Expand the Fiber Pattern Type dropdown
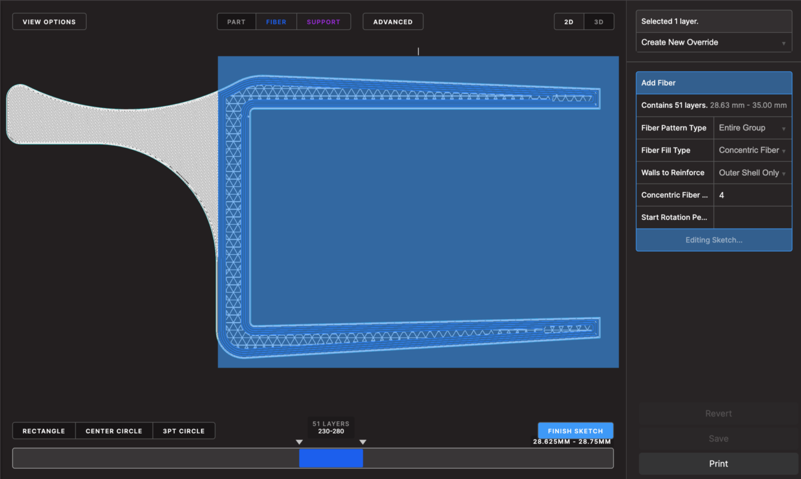The image size is (801, 479). click(x=752, y=127)
